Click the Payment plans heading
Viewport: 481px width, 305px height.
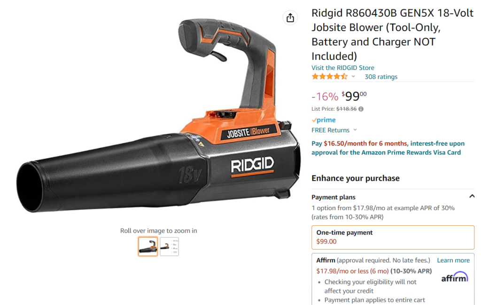334,197
